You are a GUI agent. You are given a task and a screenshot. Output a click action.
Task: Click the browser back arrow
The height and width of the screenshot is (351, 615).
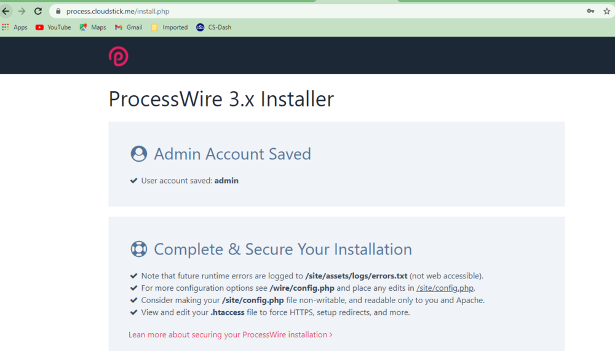point(6,11)
